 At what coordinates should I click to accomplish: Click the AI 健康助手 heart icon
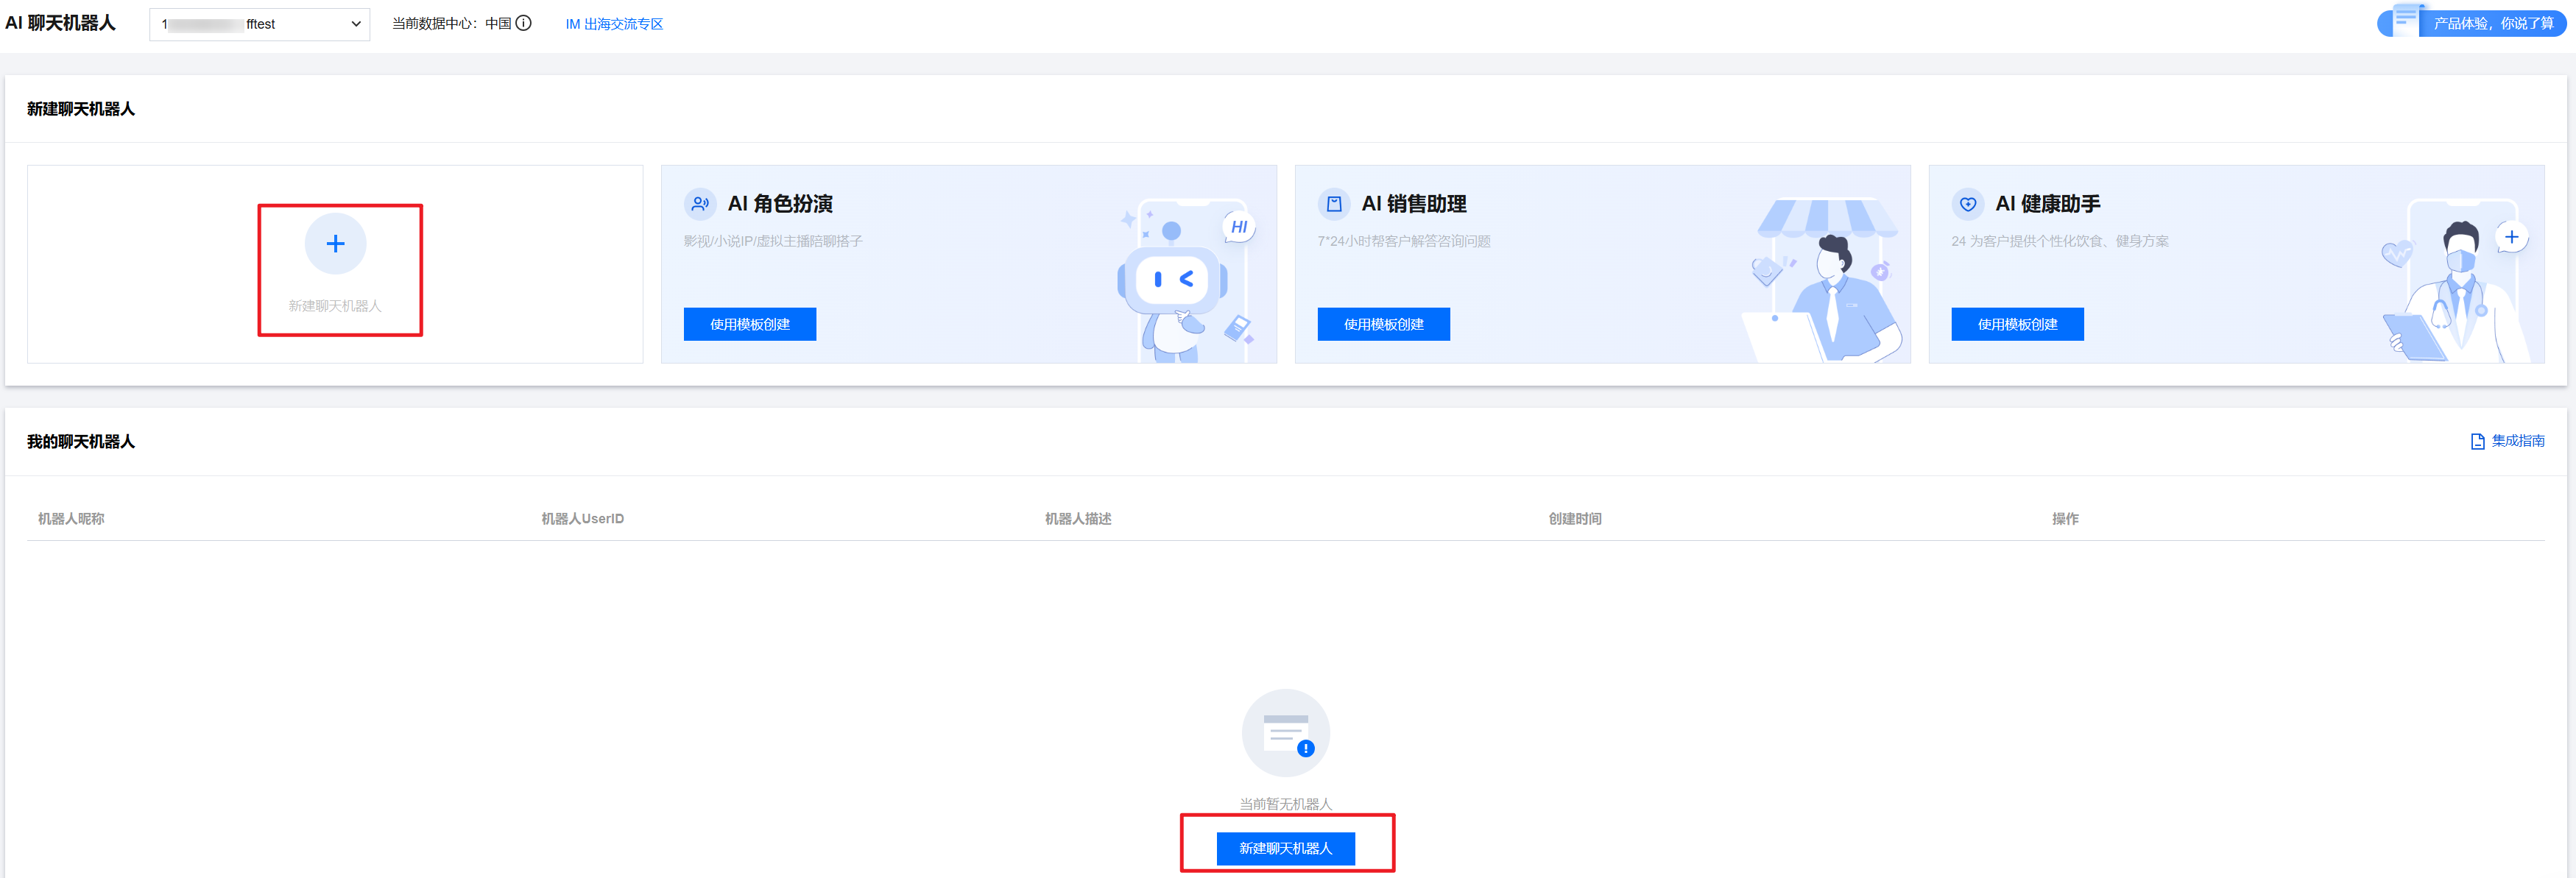1967,204
